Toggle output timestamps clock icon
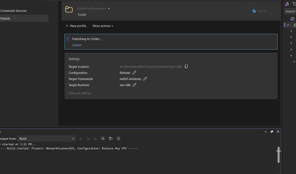The image size is (296, 174). tap(119, 139)
